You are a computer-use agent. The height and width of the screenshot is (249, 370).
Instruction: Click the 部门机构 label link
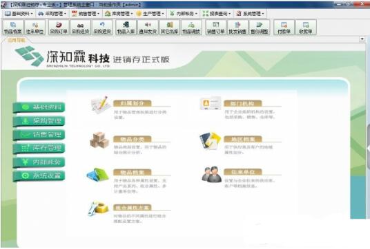coord(243,103)
